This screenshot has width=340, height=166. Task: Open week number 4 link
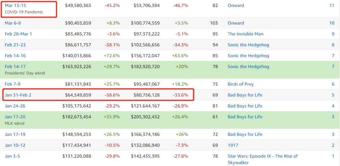333,106
